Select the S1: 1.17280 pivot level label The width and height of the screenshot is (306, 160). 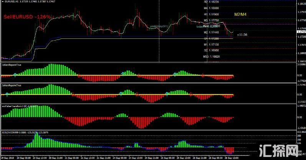211,39
